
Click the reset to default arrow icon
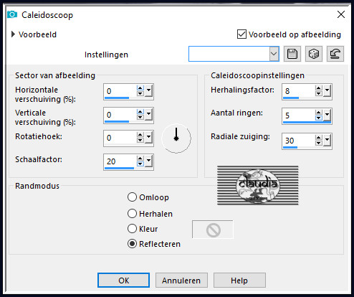coord(335,54)
